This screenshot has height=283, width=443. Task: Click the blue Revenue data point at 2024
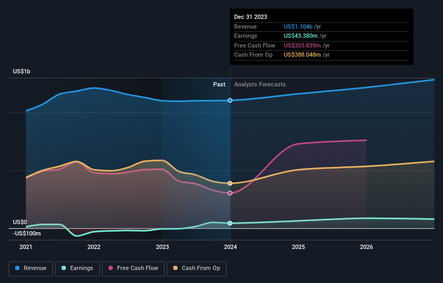(x=230, y=100)
